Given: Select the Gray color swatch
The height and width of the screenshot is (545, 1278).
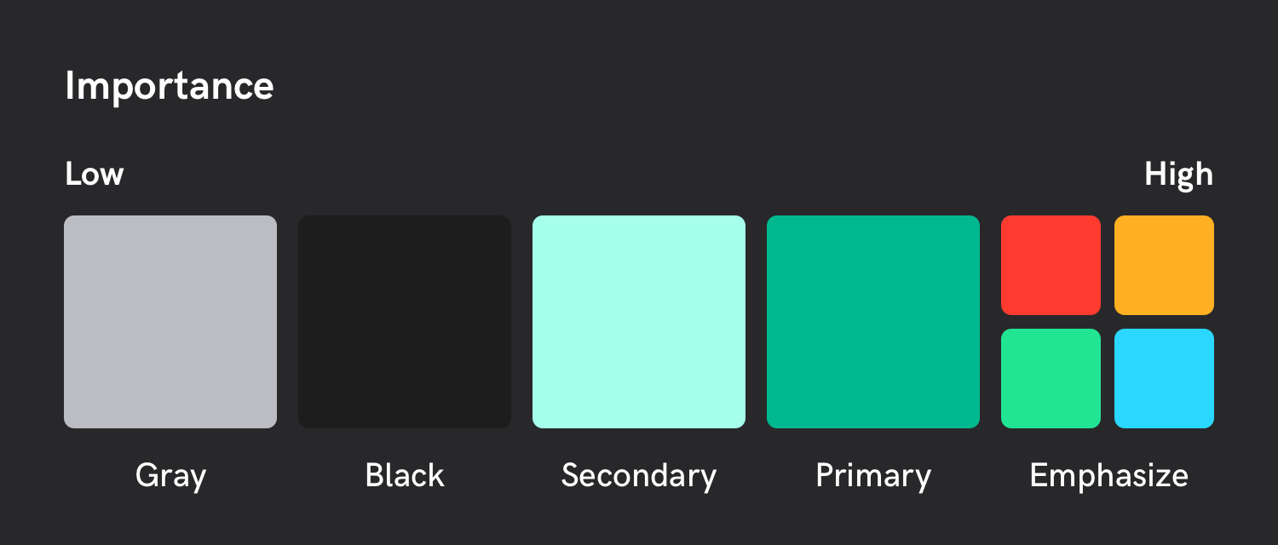Looking at the screenshot, I should pyautogui.click(x=170, y=322).
